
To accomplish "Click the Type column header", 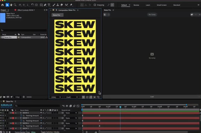I will [x=23, y=34].
